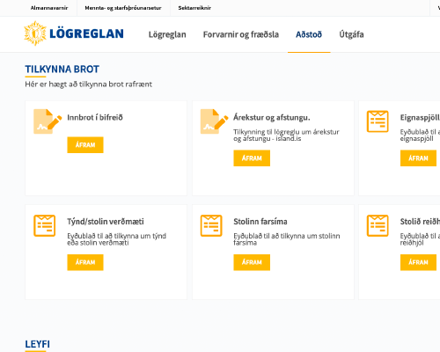Click ÁFRAM under Stolinn farsíma

[x=252, y=262]
